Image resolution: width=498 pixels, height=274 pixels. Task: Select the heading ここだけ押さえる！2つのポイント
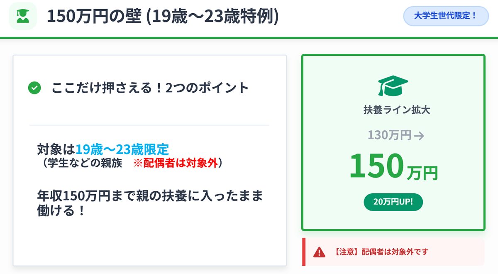point(150,88)
